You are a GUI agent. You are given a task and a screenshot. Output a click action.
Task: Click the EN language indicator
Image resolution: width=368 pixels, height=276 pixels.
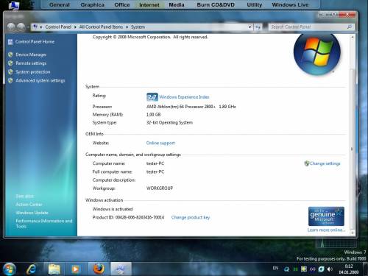tap(275, 268)
